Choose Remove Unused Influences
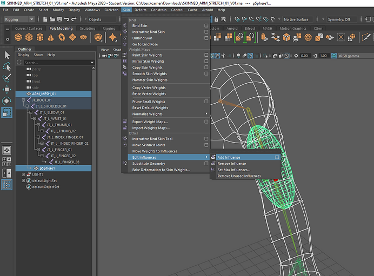The width and height of the screenshot is (374, 276). pos(245,176)
